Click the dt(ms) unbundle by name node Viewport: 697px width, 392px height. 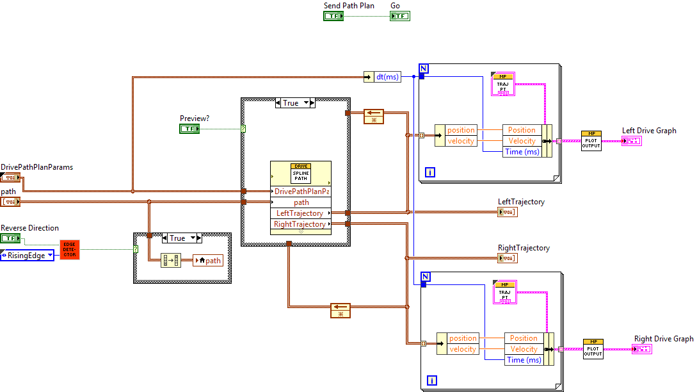coord(383,77)
